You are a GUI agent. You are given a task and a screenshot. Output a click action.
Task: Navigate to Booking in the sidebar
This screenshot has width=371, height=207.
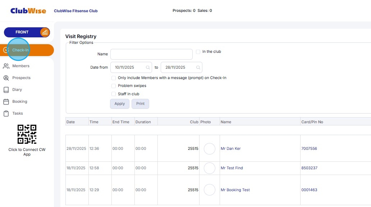pyautogui.click(x=20, y=101)
